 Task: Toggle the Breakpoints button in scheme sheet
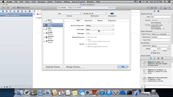[x=112, y=13]
